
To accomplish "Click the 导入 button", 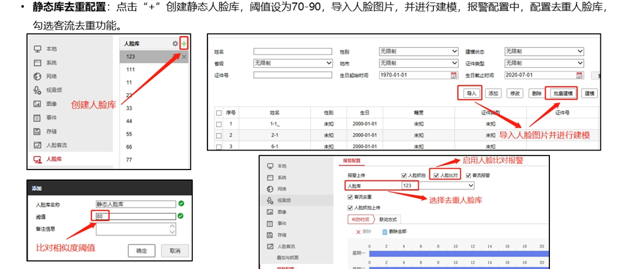I will click(472, 93).
